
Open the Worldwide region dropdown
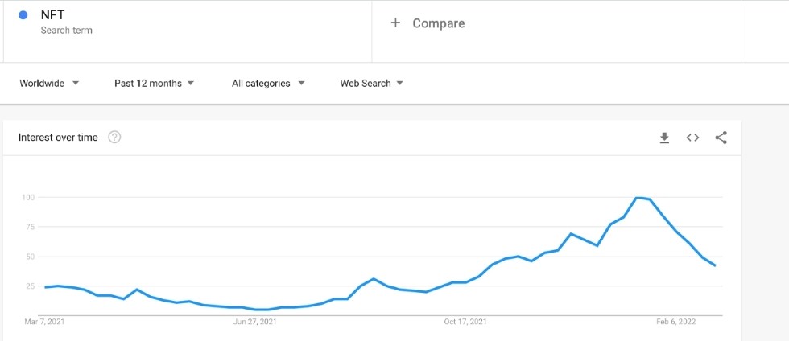(x=49, y=83)
